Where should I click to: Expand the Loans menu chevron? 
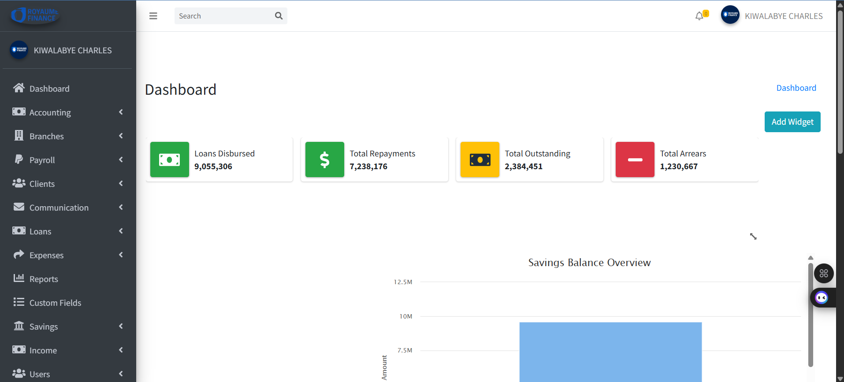click(121, 231)
